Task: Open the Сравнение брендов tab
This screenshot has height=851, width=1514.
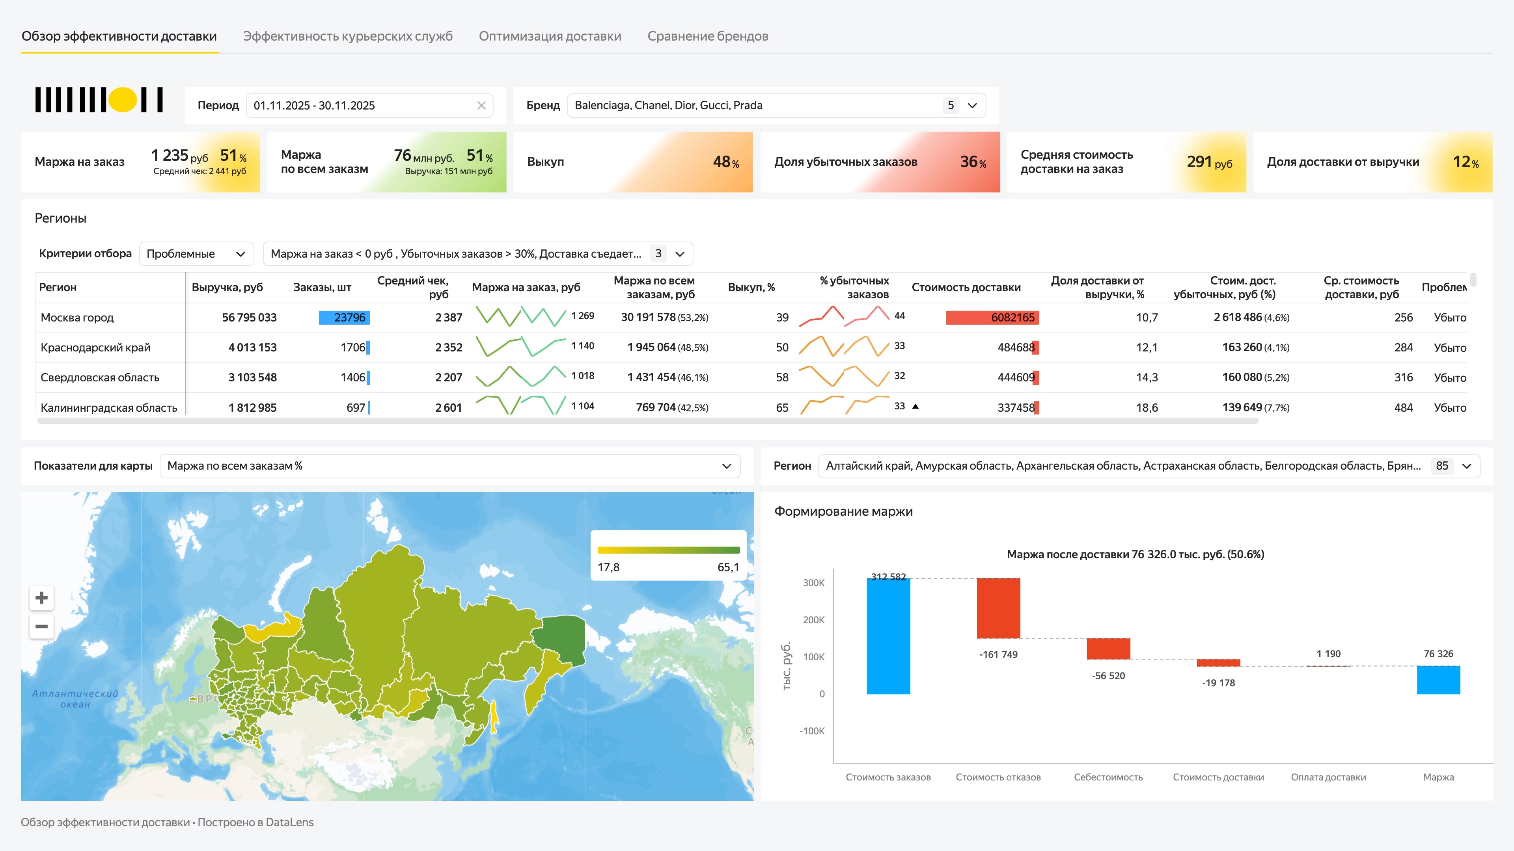Action: click(x=708, y=36)
